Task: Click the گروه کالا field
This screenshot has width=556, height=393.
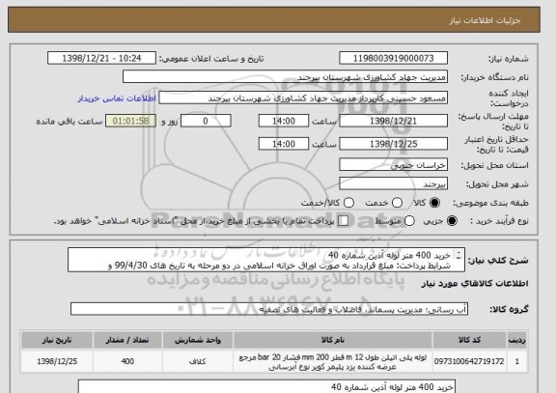Action: (269, 309)
